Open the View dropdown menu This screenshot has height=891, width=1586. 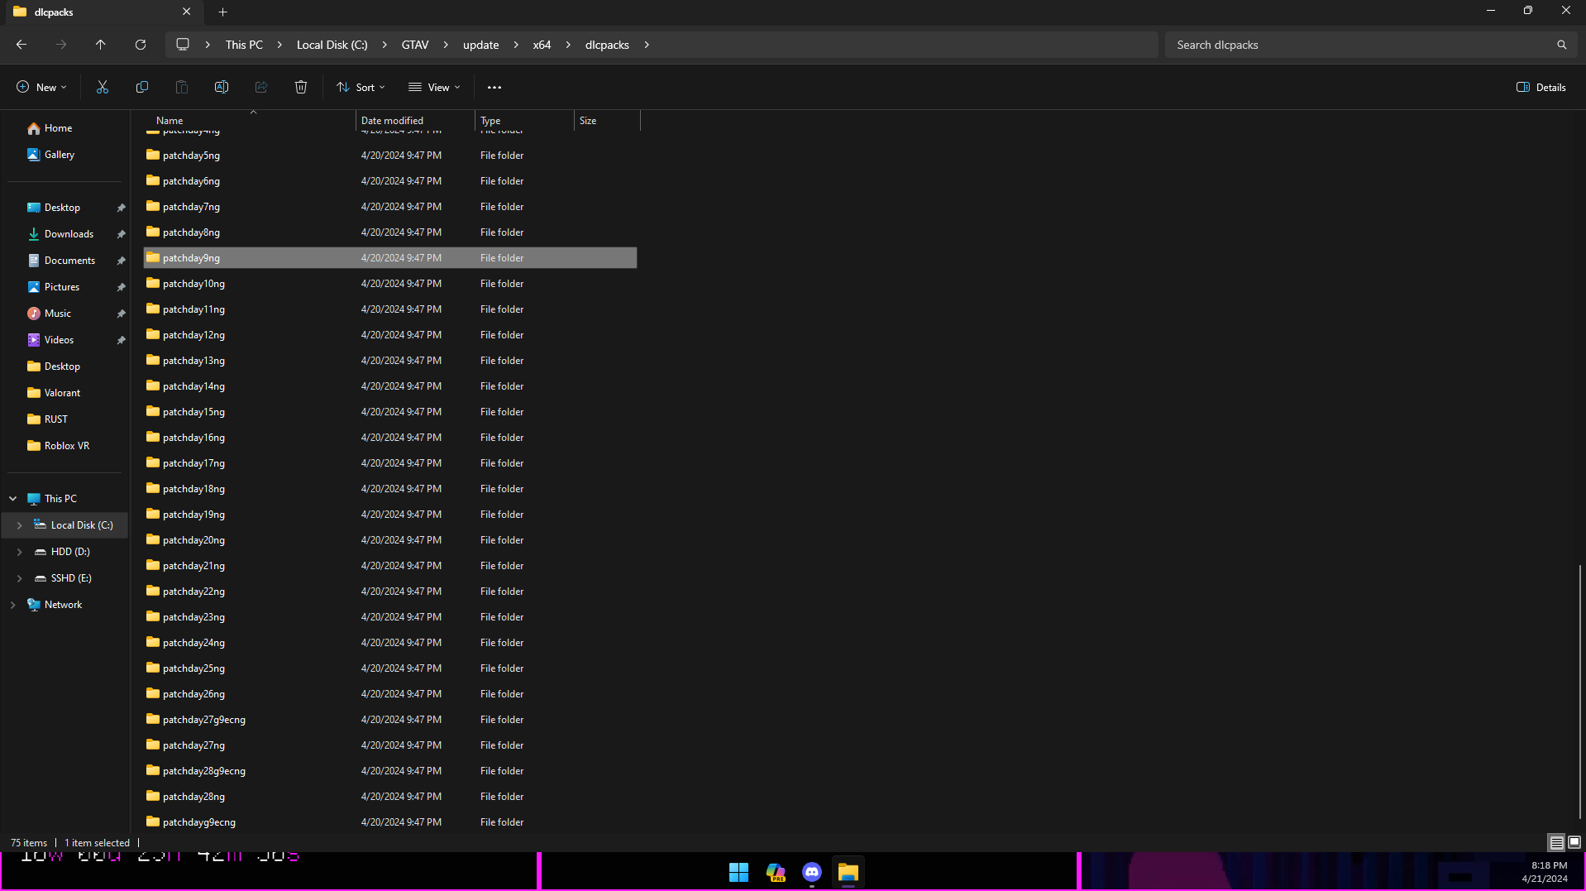434,87
